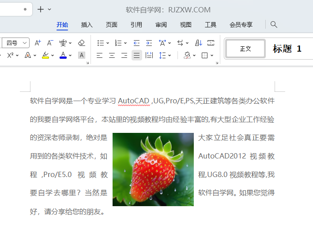The width and height of the screenshot is (313, 245).
Task: Click the bullet list icon
Action: click(x=100, y=43)
